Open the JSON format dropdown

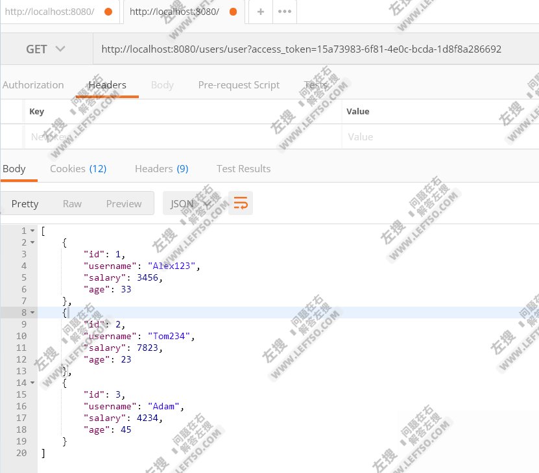[x=189, y=203]
